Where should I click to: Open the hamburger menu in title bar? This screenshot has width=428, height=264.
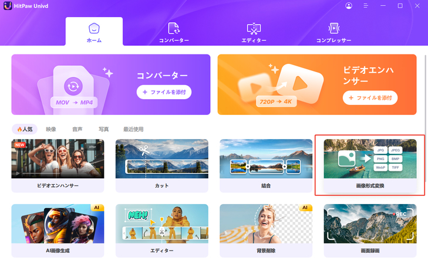click(366, 6)
